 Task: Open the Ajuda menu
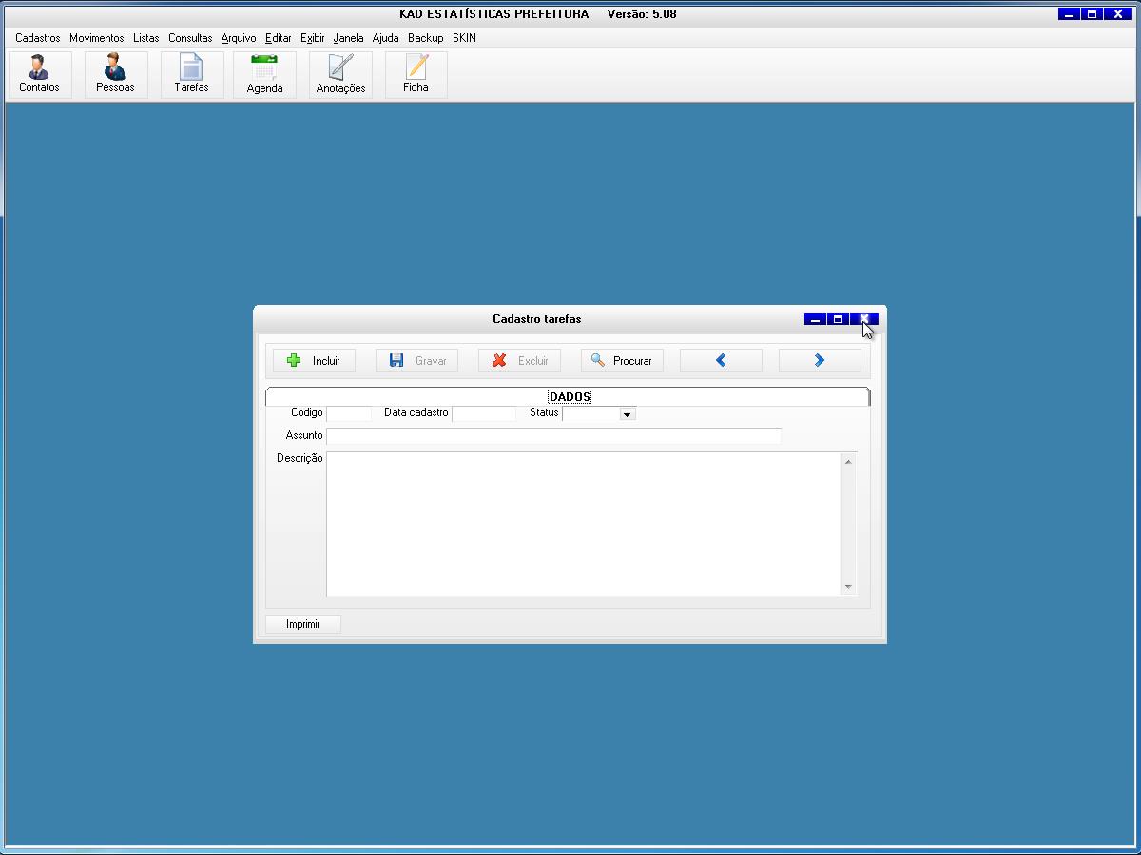pyautogui.click(x=385, y=38)
